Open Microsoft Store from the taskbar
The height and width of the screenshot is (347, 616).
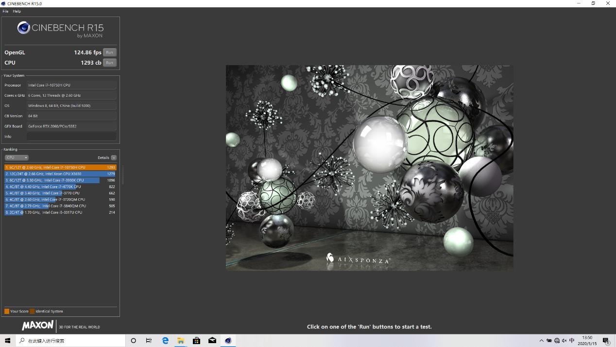(x=196, y=341)
